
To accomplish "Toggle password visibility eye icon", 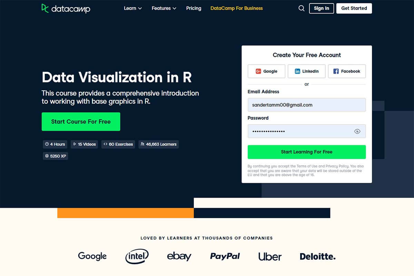I will tap(357, 131).
